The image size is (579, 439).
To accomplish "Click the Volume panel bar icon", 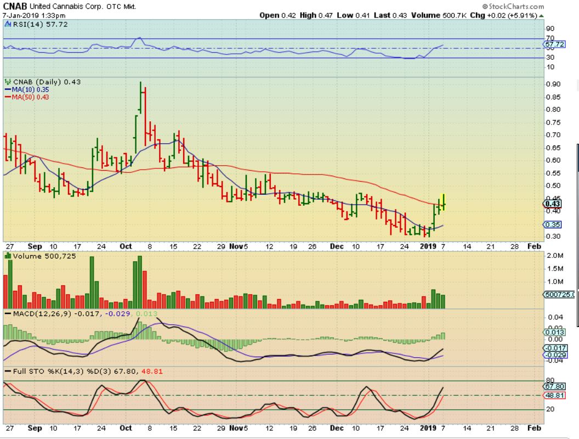I will pos(8,256).
